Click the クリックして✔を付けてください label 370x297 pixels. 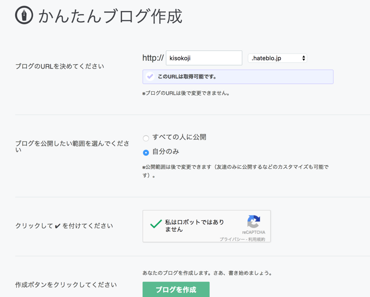[64, 226]
